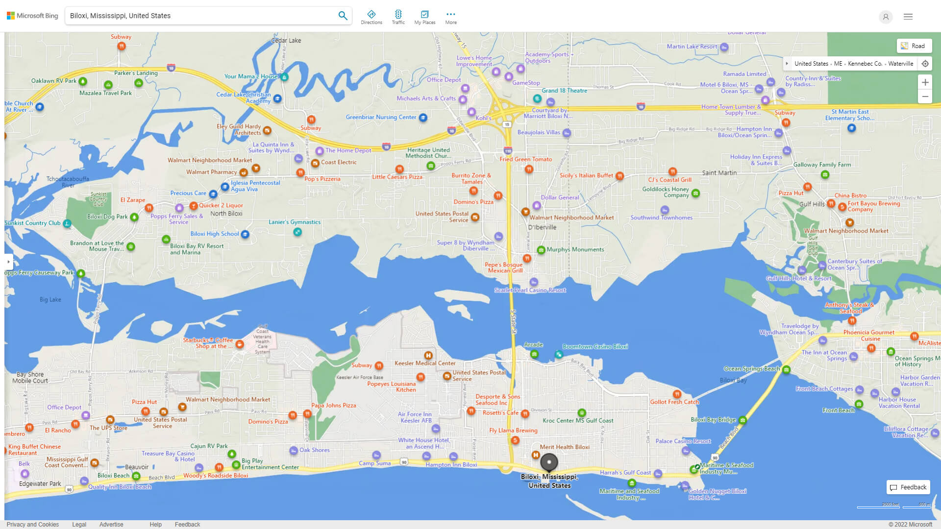The image size is (941, 529).
Task: Click the Feedback button on the map
Action: click(908, 487)
